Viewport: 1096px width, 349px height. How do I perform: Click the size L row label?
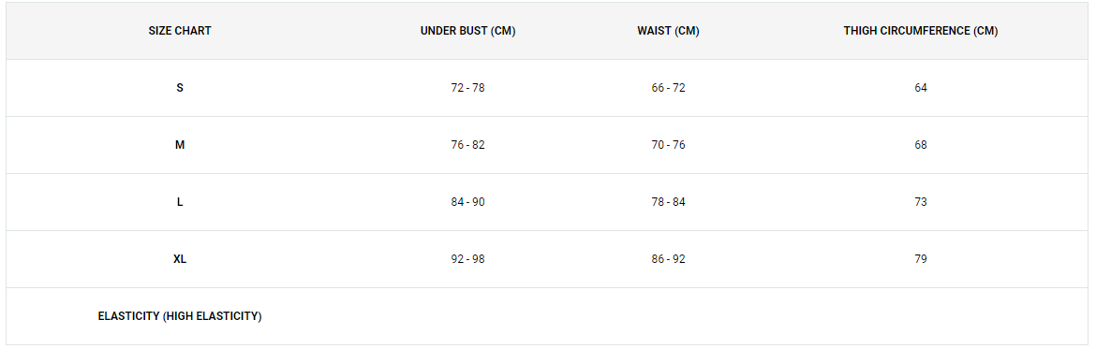pyautogui.click(x=180, y=202)
